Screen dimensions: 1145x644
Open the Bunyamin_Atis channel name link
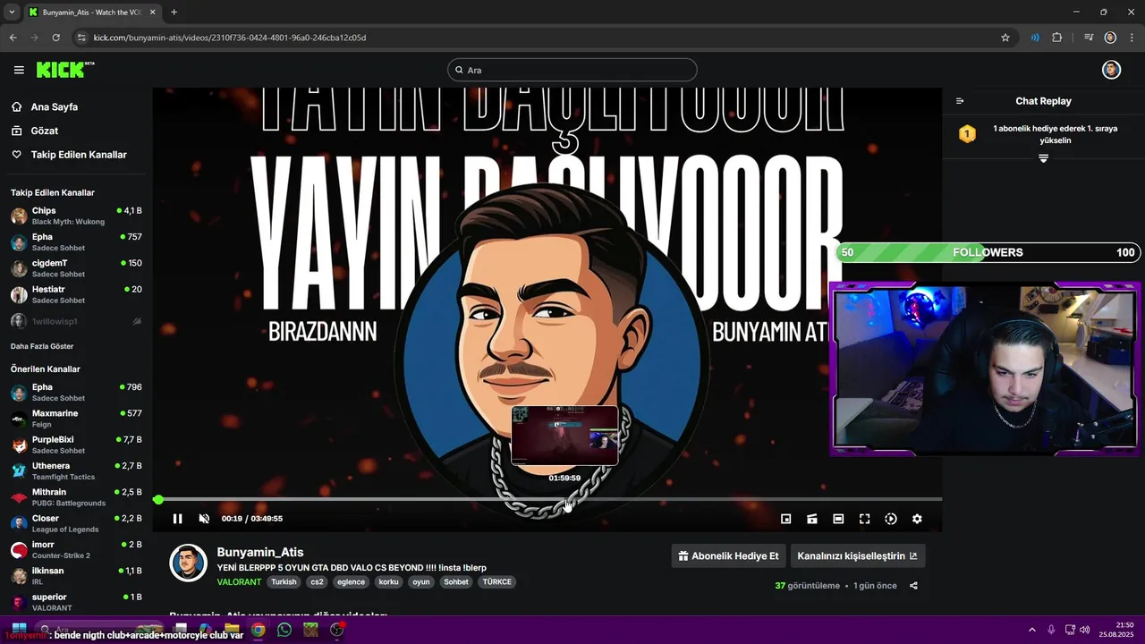pyautogui.click(x=260, y=553)
